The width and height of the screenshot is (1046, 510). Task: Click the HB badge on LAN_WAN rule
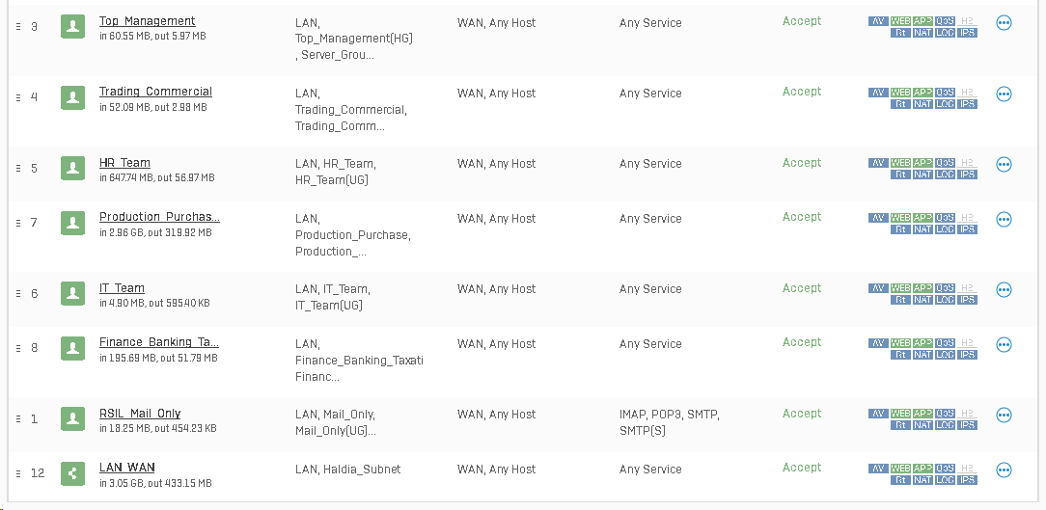click(x=967, y=469)
